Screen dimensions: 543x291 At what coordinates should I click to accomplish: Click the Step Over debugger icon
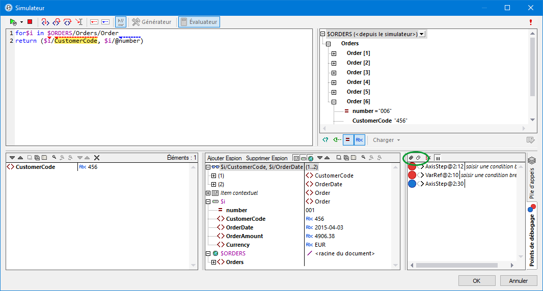56,22
